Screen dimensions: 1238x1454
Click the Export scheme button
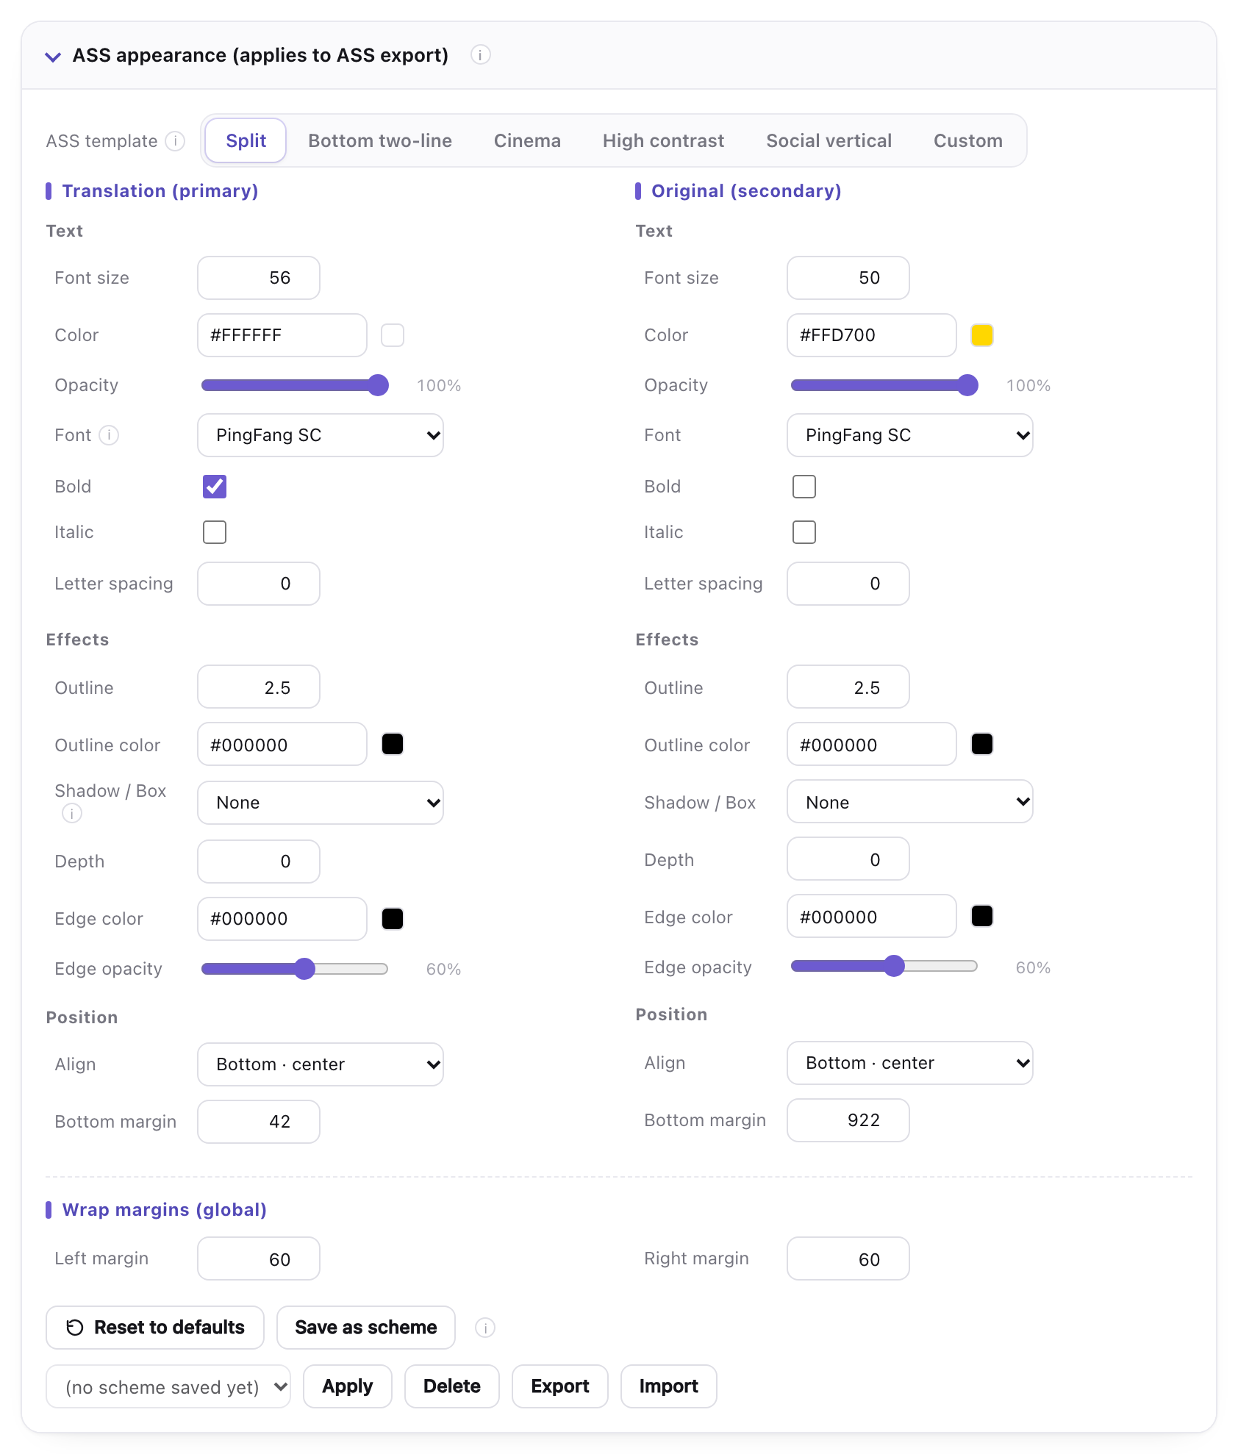(560, 1386)
